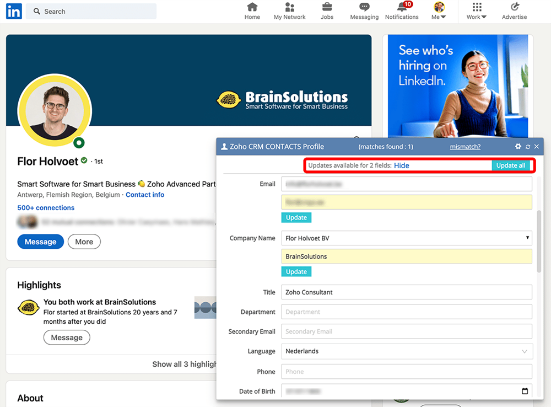Screen dimensions: 551x407
Task: Open the Date of Birth calendar picker
Action: pyautogui.click(x=525, y=391)
